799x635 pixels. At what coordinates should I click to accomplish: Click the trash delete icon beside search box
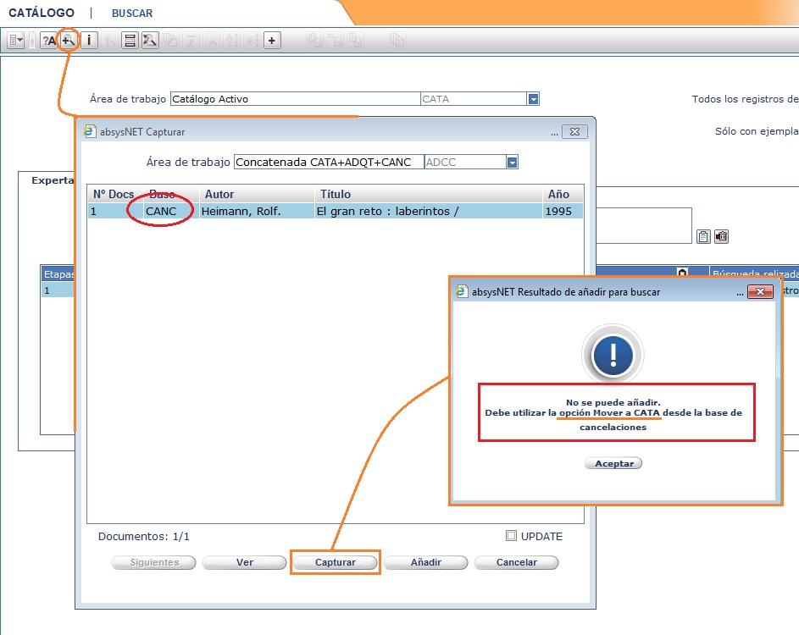point(721,236)
